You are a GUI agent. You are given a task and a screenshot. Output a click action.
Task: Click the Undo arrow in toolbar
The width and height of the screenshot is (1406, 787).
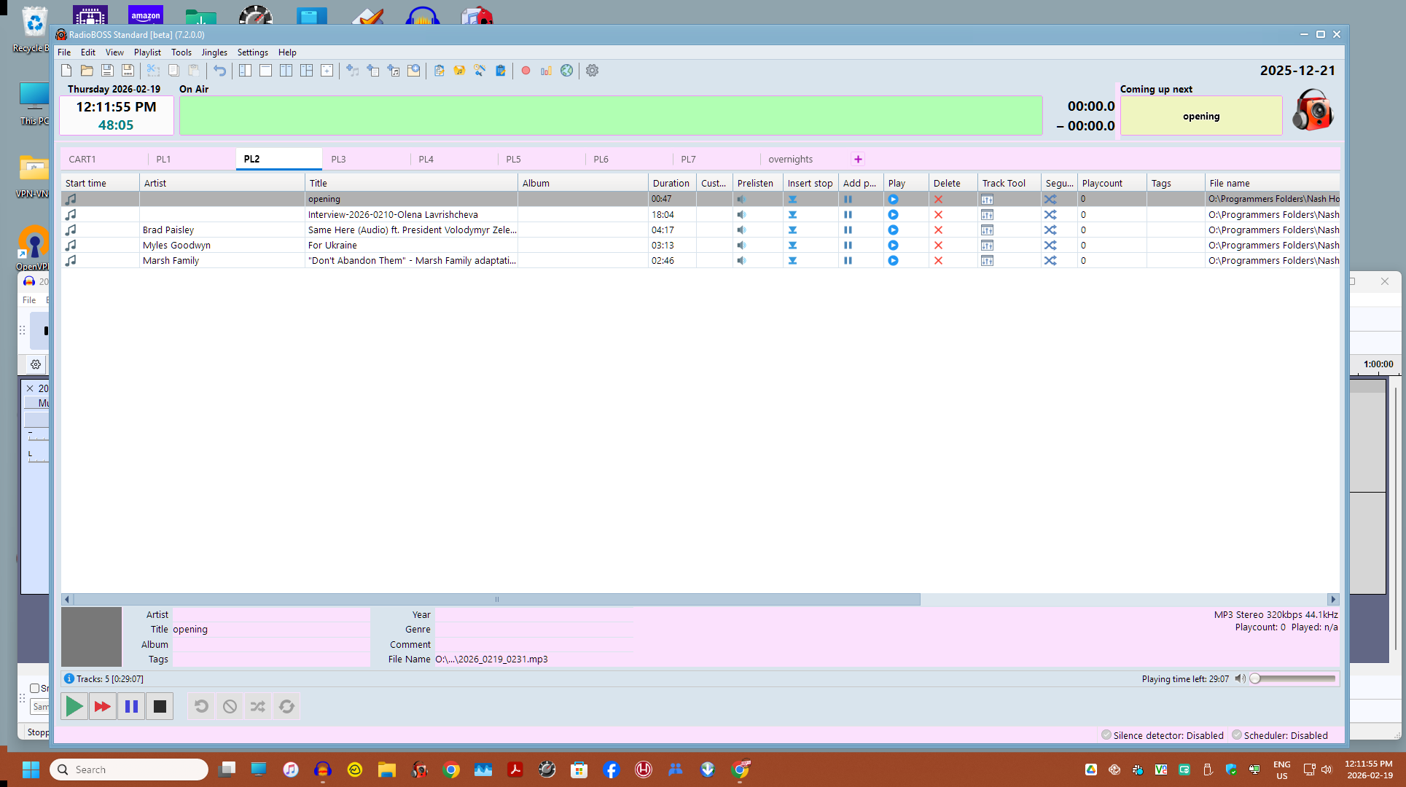219,71
